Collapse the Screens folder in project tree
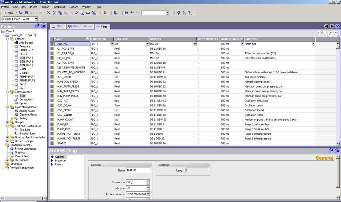This screenshot has width=341, height=202. [x=7, y=39]
